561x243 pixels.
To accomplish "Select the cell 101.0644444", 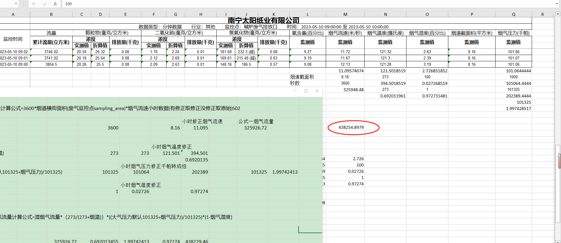I will pos(514,71).
